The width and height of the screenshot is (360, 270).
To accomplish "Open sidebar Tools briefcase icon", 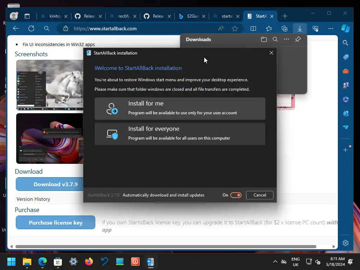I will coord(345,71).
